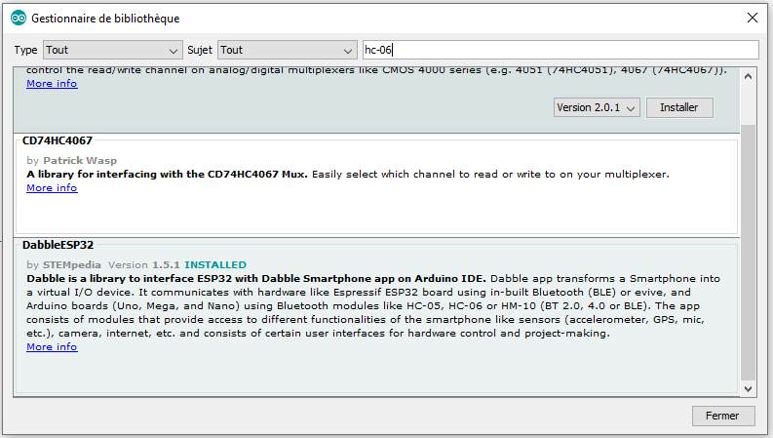The image size is (773, 438).
Task: Click the INSTALLED status label for DabbleESP32
Action: tap(215, 264)
